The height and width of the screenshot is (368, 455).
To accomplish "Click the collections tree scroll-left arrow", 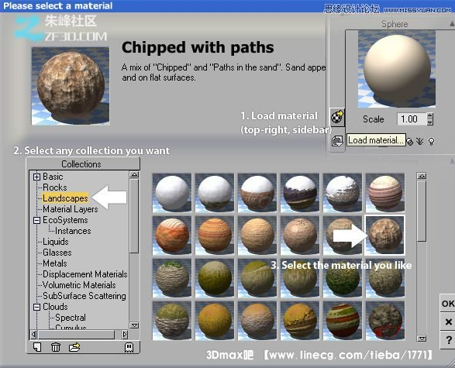I will pos(33,335).
